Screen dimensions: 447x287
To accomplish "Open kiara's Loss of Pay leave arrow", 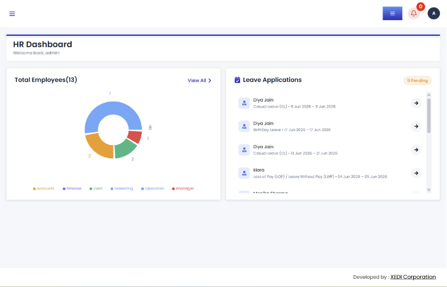I will coord(416,173).
